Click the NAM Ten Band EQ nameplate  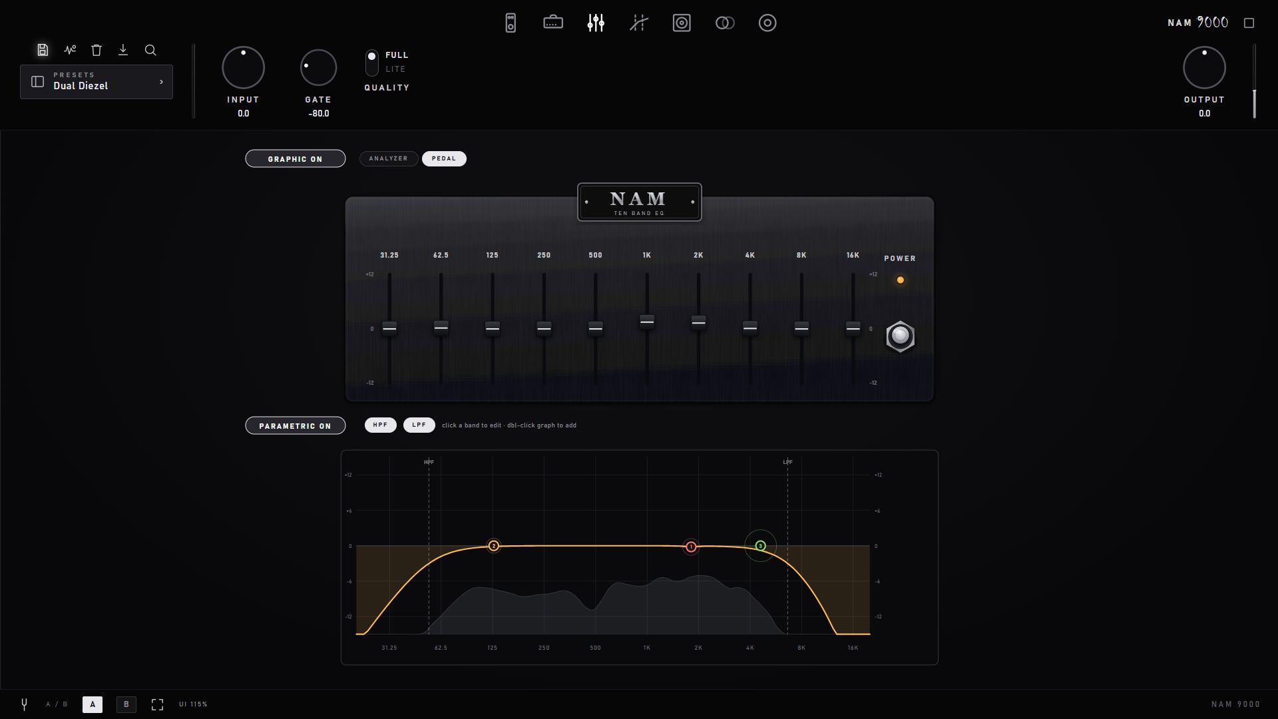click(640, 202)
